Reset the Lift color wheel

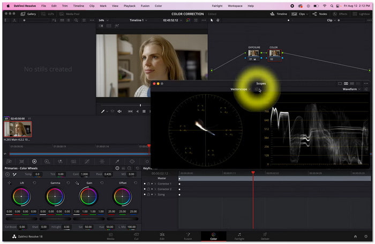click(x=34, y=183)
